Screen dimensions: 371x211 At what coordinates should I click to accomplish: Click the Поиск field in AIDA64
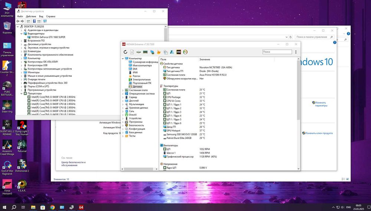pyautogui.click(x=277, y=52)
